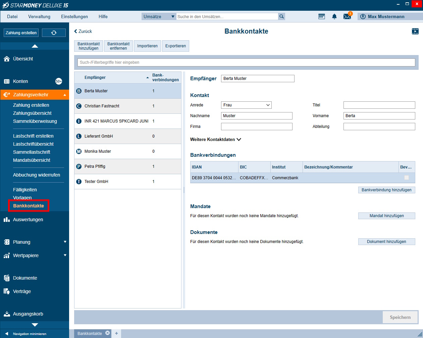Click the Such-/Filterbegriffe filter field

tap(246, 62)
